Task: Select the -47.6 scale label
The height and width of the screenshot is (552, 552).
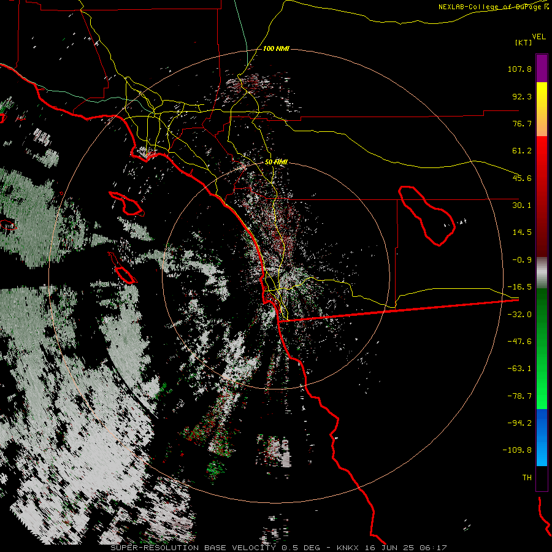Action: [519, 342]
